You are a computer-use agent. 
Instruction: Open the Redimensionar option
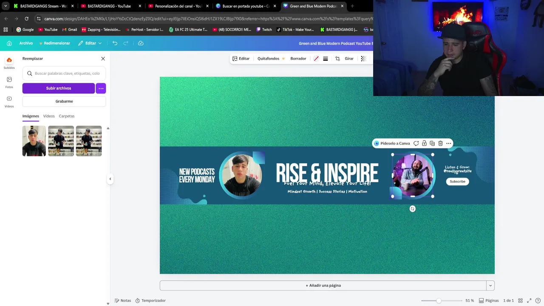(x=54, y=43)
